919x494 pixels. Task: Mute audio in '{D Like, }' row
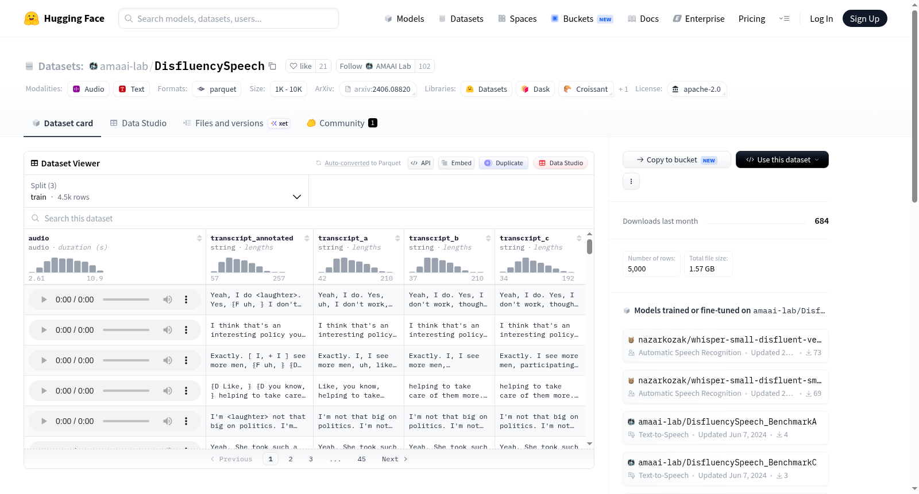(167, 391)
